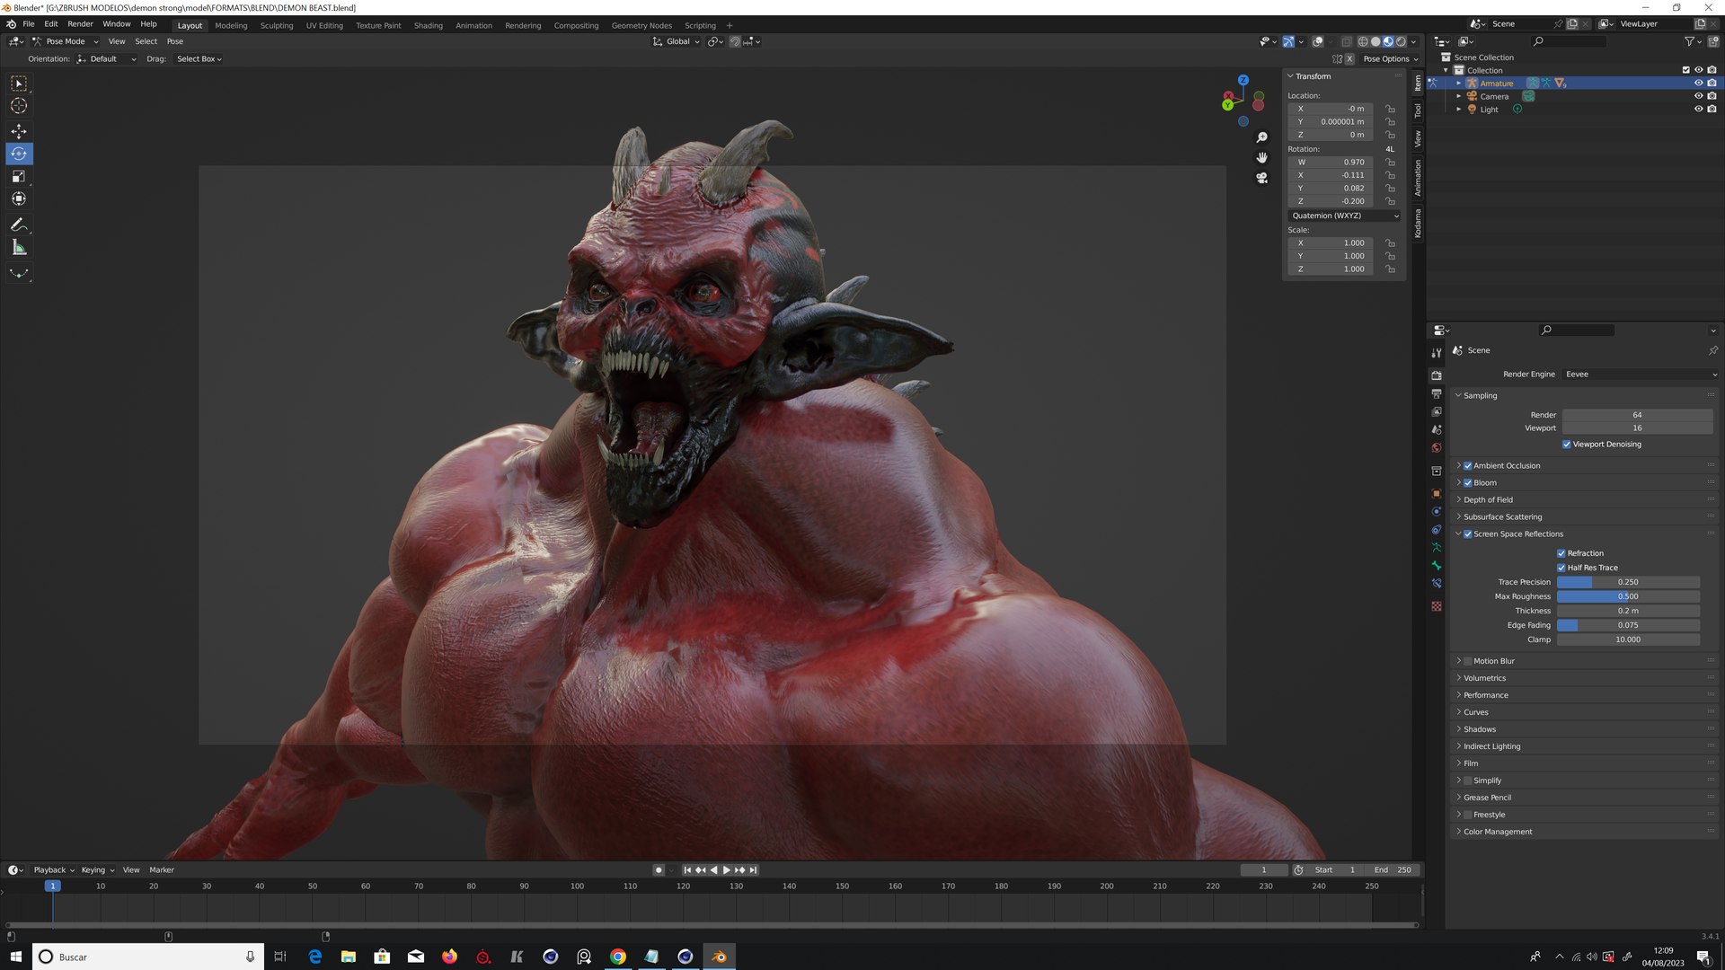Viewport: 1725px width, 970px height.
Task: Choose the Move tool in toolbar
Action: click(x=19, y=131)
